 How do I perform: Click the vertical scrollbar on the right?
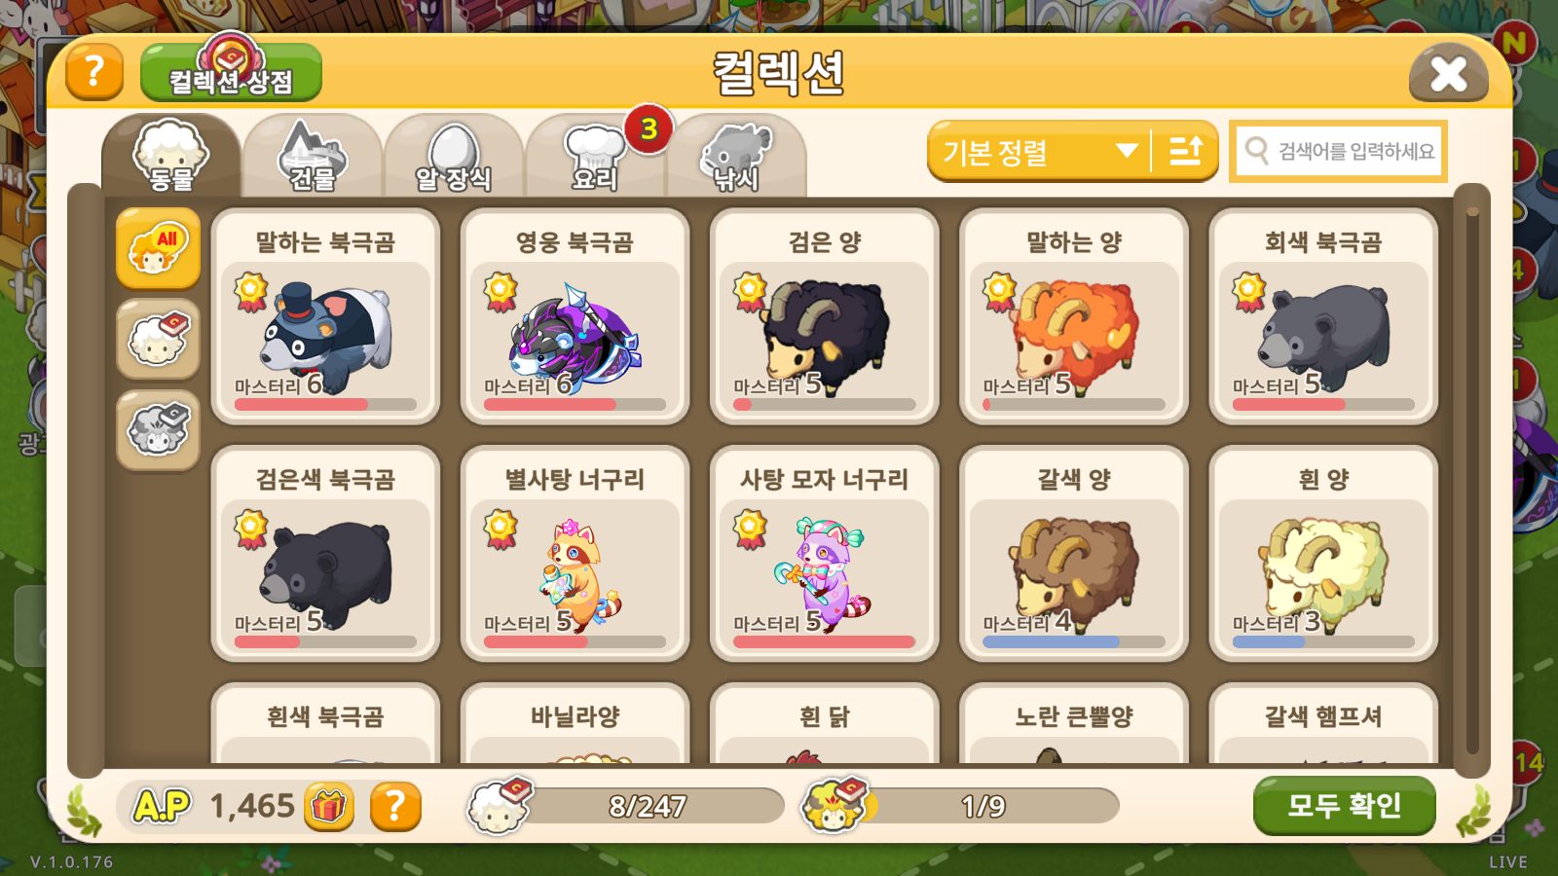[x=1472, y=481]
